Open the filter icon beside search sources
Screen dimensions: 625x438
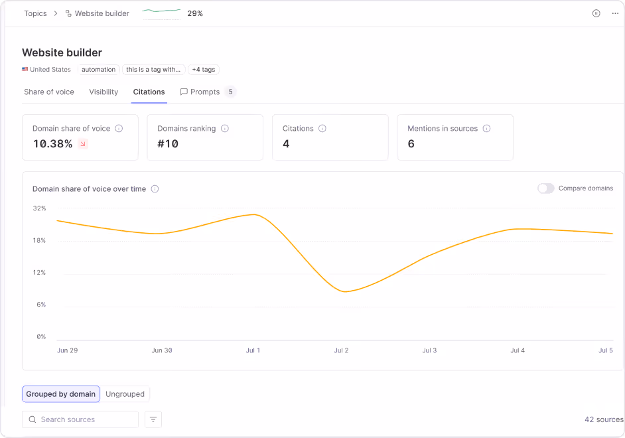coord(153,419)
